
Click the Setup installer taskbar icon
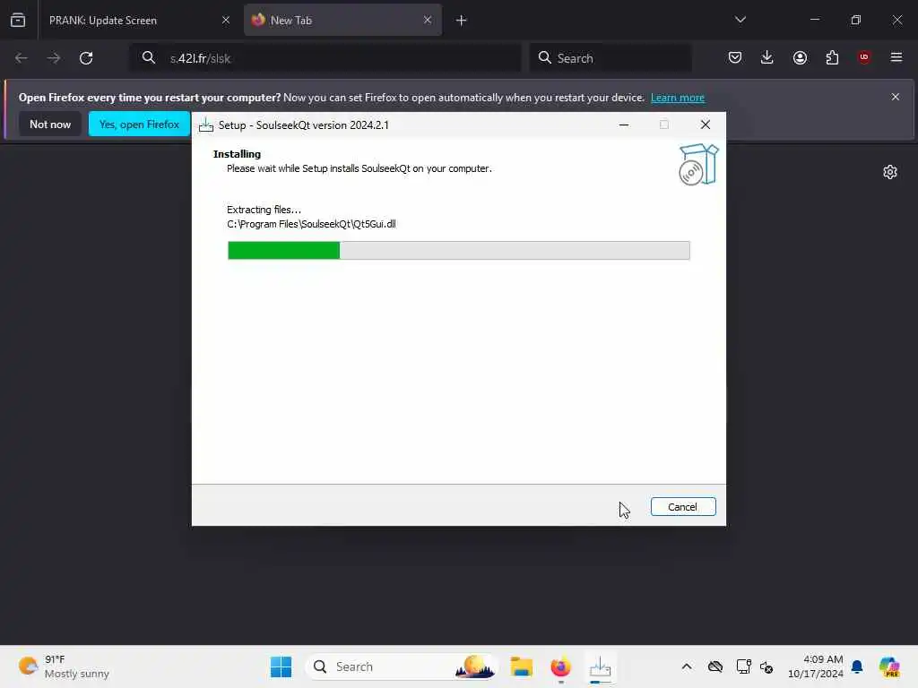point(600,666)
